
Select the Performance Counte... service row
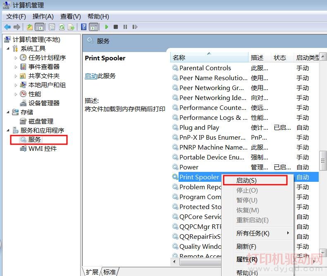tap(245, 107)
